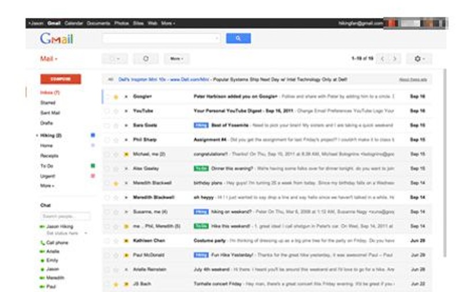Click the Gmail logo
Screen dimensions: 462x292
(57, 39)
